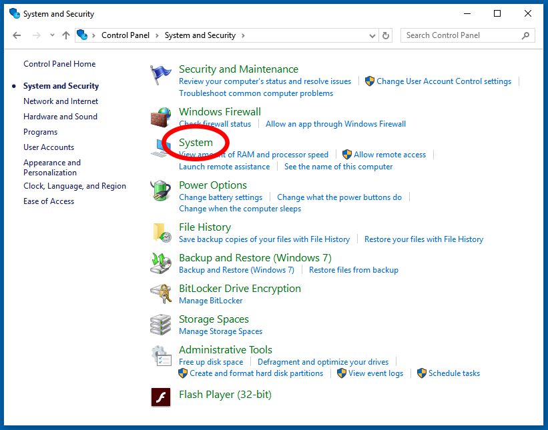The width and height of the screenshot is (548, 430).
Task: Go back with the back arrow
Action: point(17,35)
